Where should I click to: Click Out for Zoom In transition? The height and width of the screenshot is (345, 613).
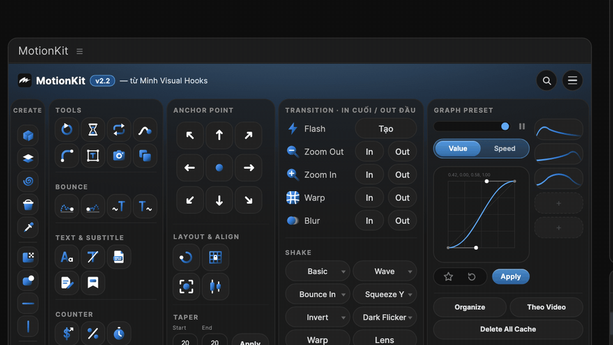coord(402,175)
